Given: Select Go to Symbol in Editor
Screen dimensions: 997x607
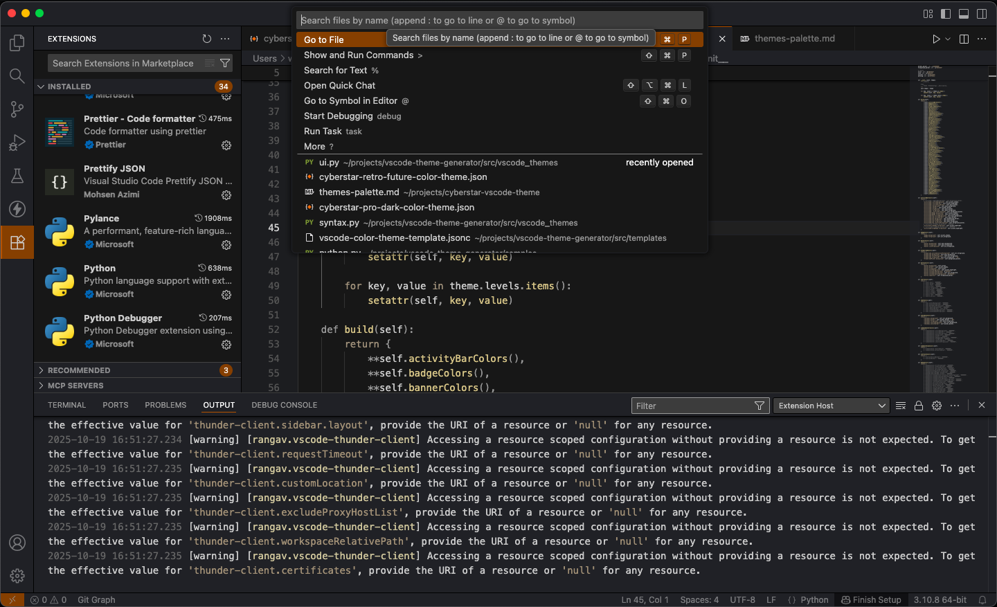Looking at the screenshot, I should (x=499, y=101).
